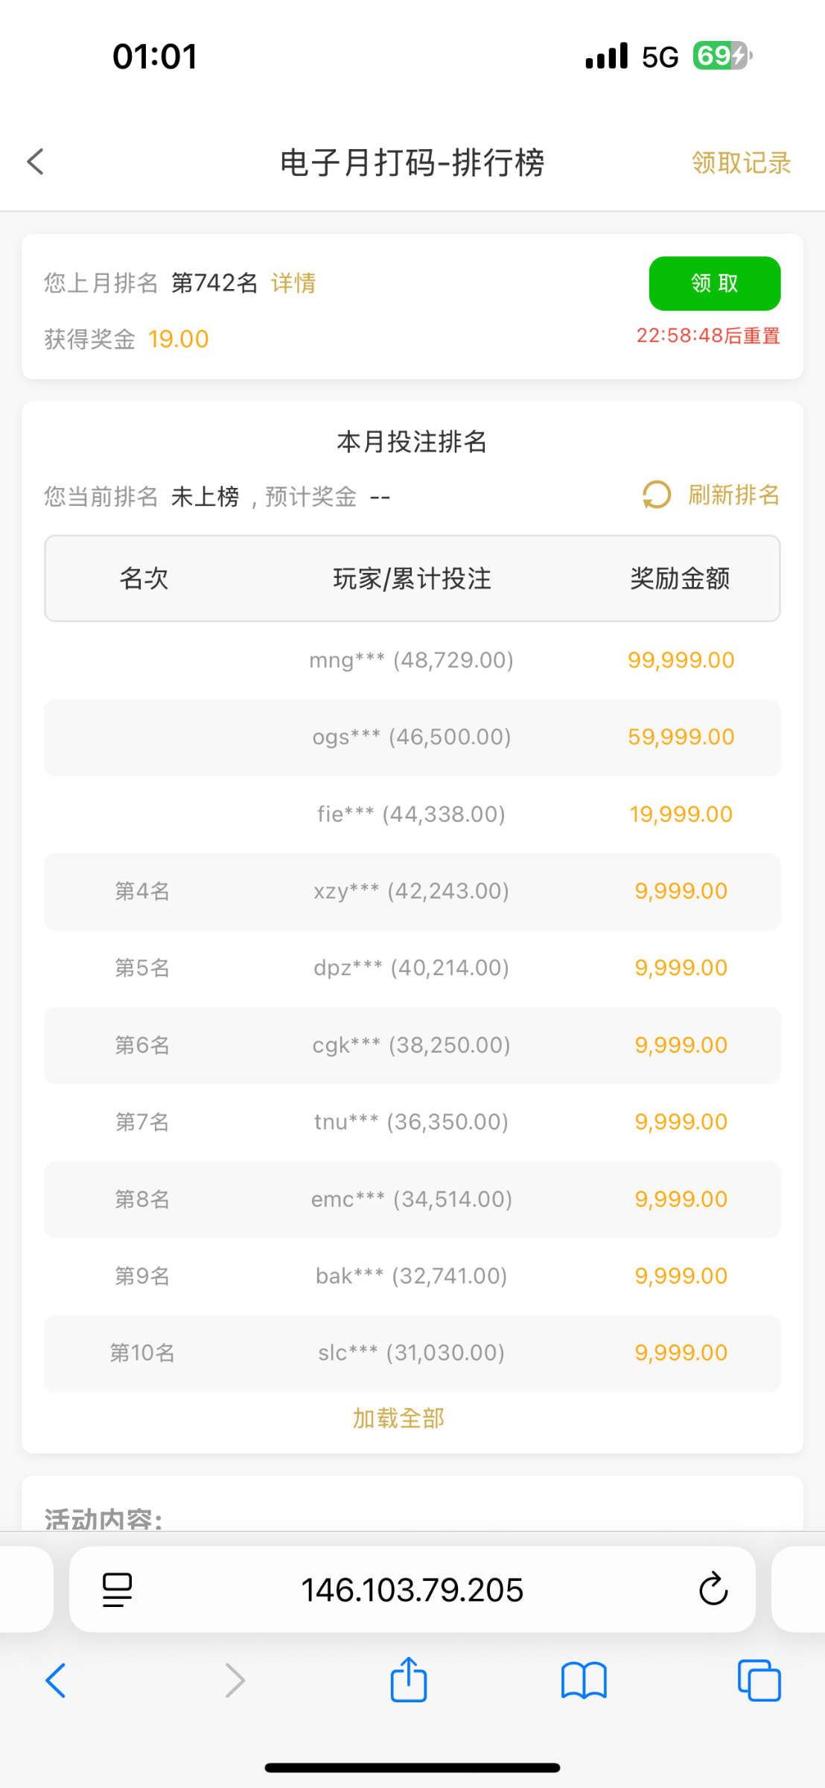Open the Safari share sheet
The height and width of the screenshot is (1788, 825).
pyautogui.click(x=409, y=1679)
